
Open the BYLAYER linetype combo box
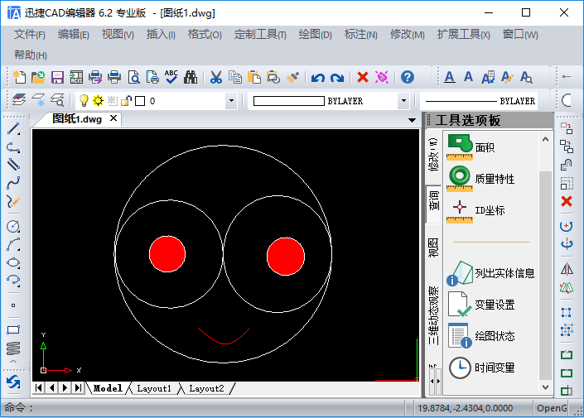(x=479, y=101)
